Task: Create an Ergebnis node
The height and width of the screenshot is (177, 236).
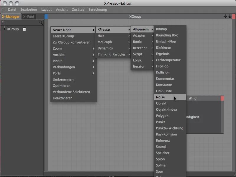Action: point(170,54)
